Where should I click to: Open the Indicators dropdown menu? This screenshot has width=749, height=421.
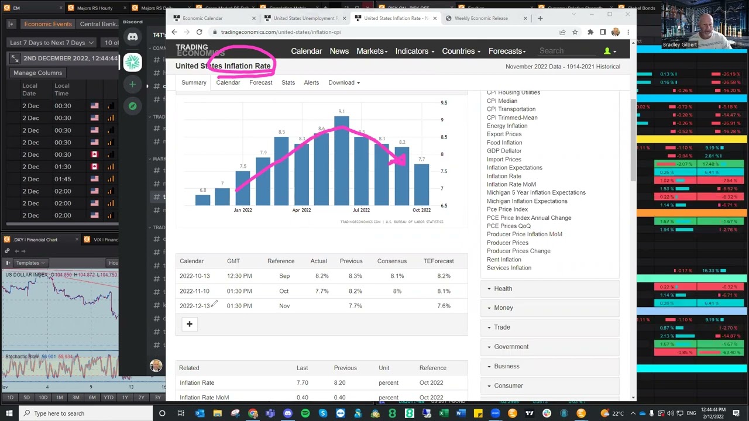(414, 51)
